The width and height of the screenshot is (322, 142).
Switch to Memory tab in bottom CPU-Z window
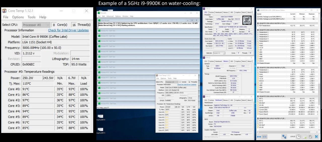(226, 100)
